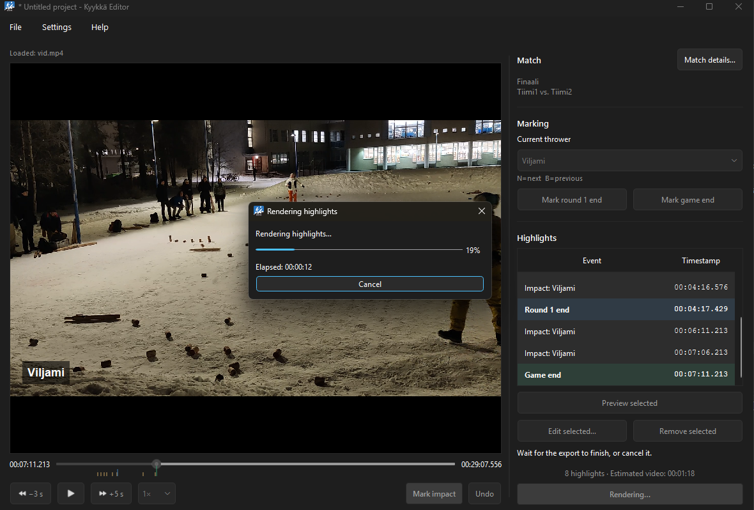Click the current time 00:07:11.213 label
The image size is (754, 510).
(30, 464)
